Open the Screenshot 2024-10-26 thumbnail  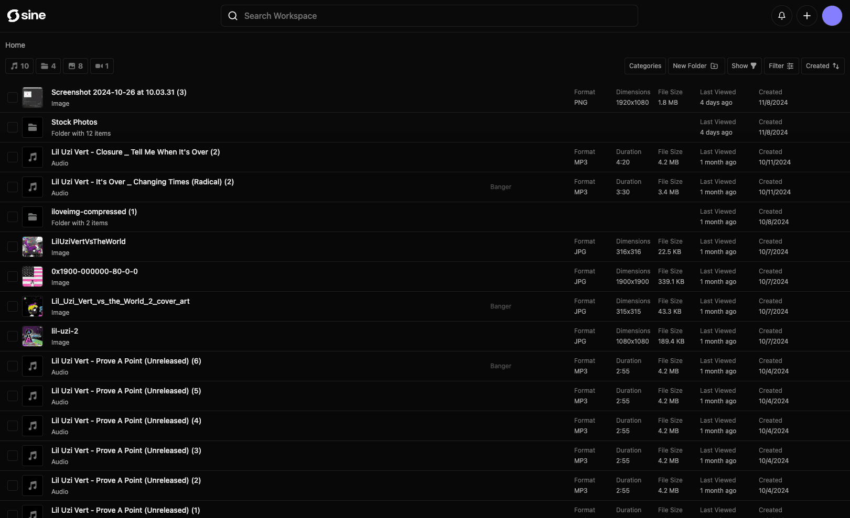[x=33, y=97]
